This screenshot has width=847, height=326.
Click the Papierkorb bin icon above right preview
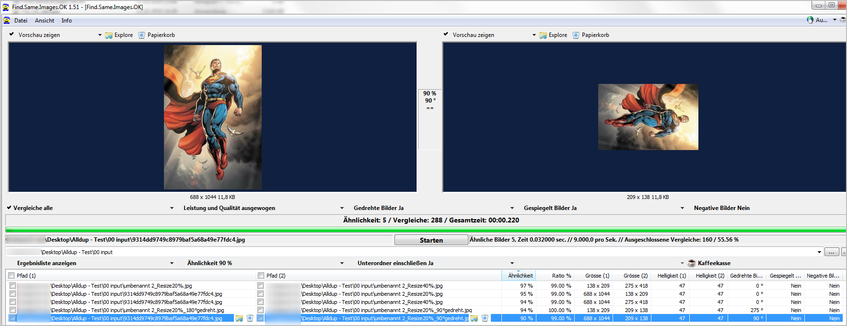pyautogui.click(x=576, y=35)
